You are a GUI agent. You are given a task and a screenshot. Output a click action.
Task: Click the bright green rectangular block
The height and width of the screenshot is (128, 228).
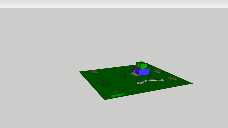click(x=118, y=95)
